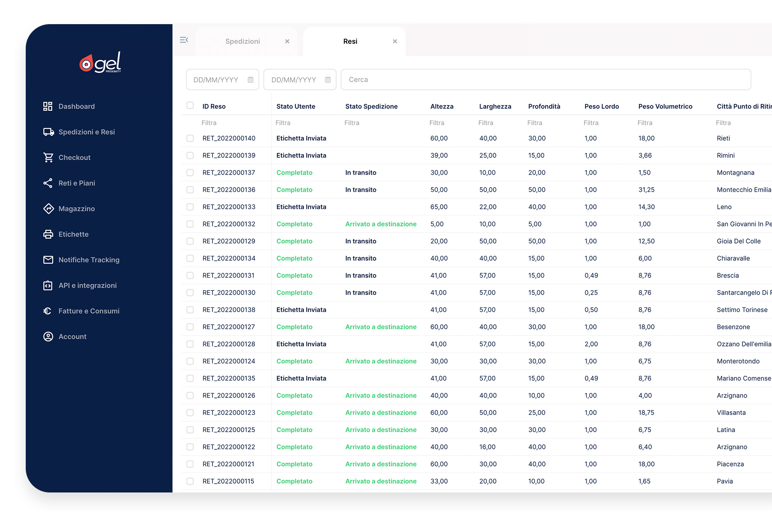Click the Spedizioni e Resi truck icon
This screenshot has height=515, width=772.
point(48,132)
